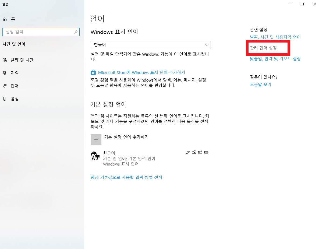
Task: Focus the 설정 검색 input field
Action: click(41, 32)
